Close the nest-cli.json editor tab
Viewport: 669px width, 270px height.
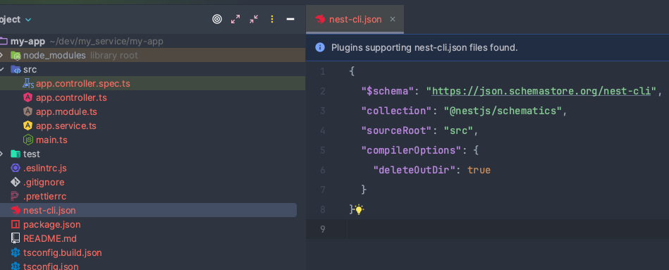tap(393, 19)
